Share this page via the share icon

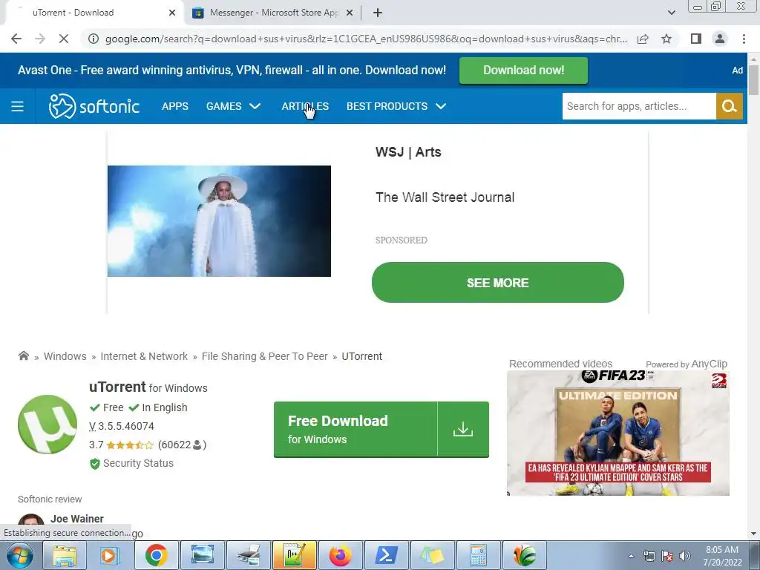643,39
